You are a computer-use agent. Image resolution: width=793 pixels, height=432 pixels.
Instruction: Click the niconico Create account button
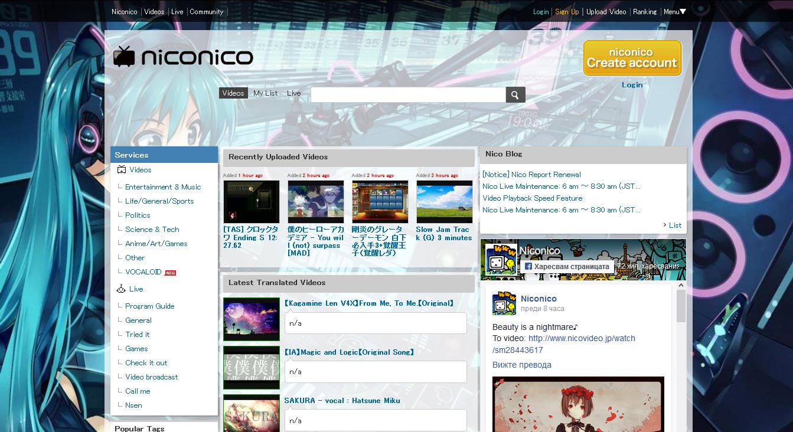pyautogui.click(x=632, y=58)
